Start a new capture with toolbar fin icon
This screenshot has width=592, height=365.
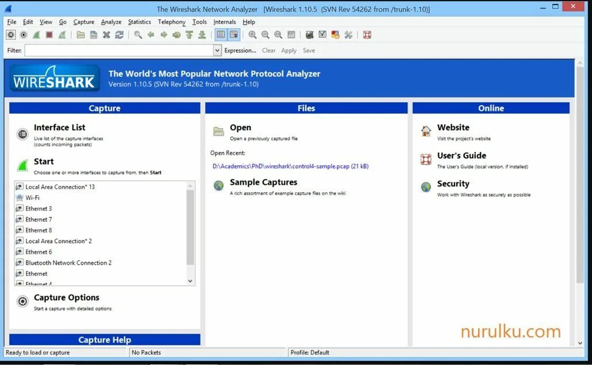coord(37,35)
